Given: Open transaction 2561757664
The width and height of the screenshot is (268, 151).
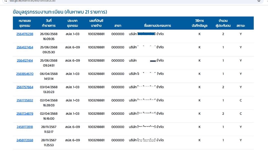Looking at the screenshot, I should pos(25,87).
